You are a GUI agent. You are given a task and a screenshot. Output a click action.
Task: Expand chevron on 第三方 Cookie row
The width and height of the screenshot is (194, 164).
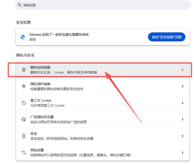182,103
